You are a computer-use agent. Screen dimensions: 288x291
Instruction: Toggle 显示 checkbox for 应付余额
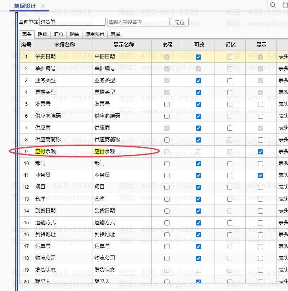tap(260, 152)
